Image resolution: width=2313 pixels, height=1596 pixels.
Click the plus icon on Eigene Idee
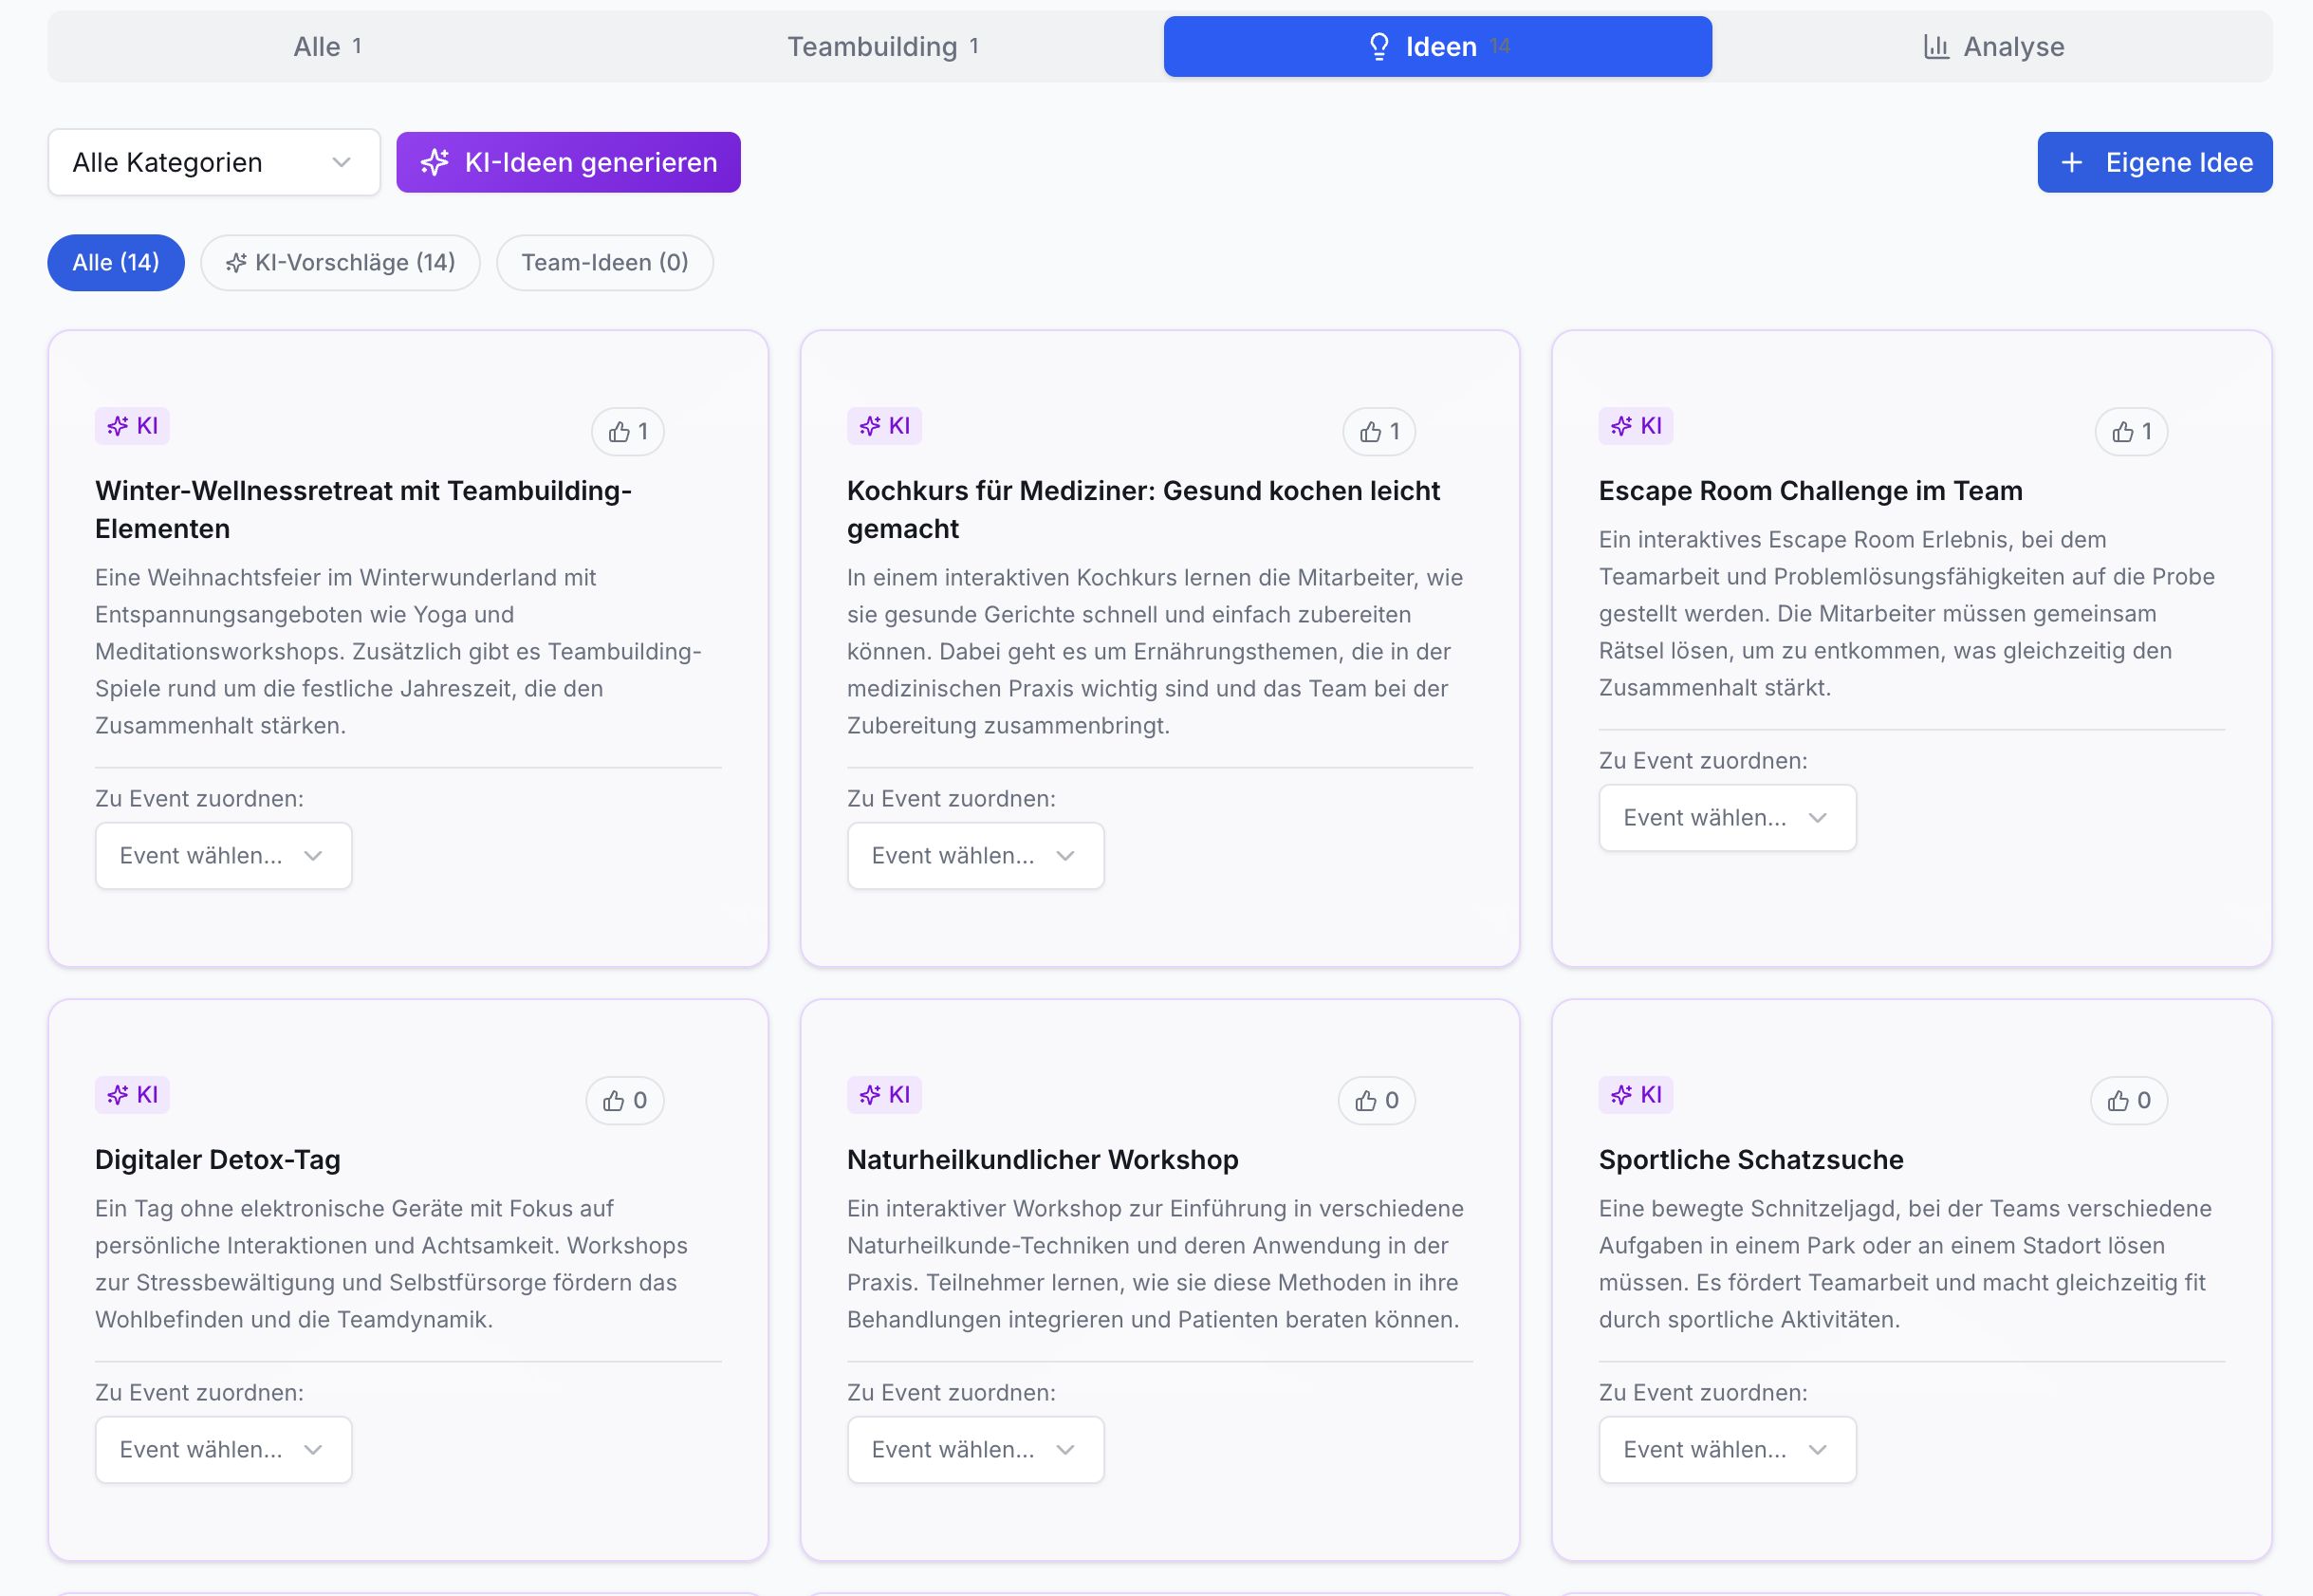coord(2072,162)
